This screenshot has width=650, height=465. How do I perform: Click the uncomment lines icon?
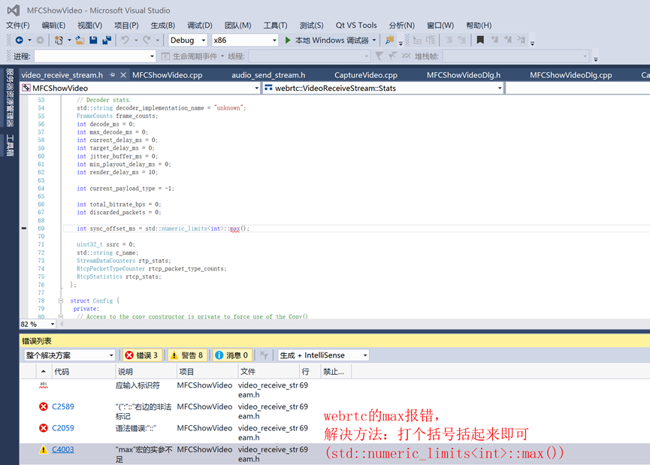click(x=461, y=41)
